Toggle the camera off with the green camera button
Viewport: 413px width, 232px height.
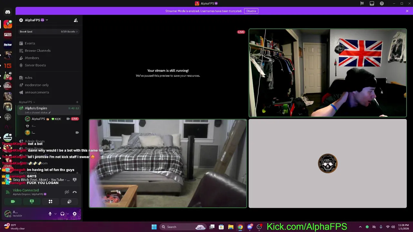pos(13,201)
